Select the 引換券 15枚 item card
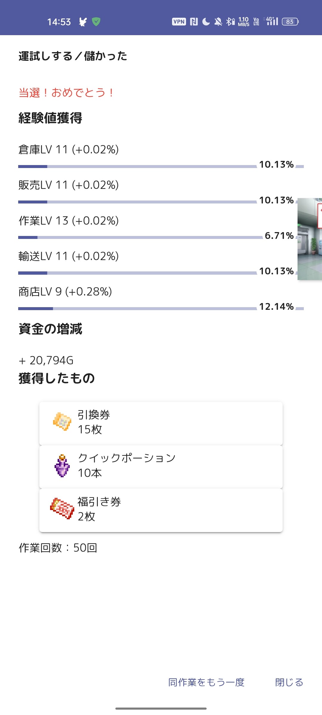322x715 pixels. coord(161,423)
